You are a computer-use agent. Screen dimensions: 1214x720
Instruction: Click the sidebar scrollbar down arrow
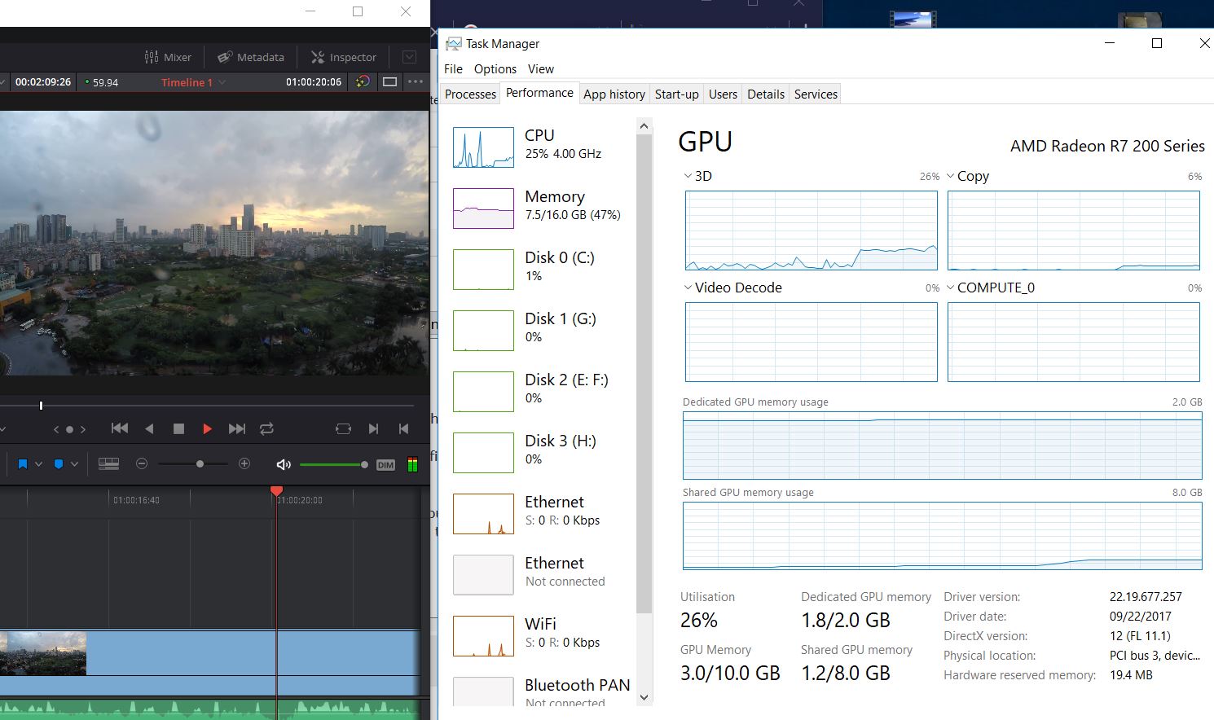644,697
